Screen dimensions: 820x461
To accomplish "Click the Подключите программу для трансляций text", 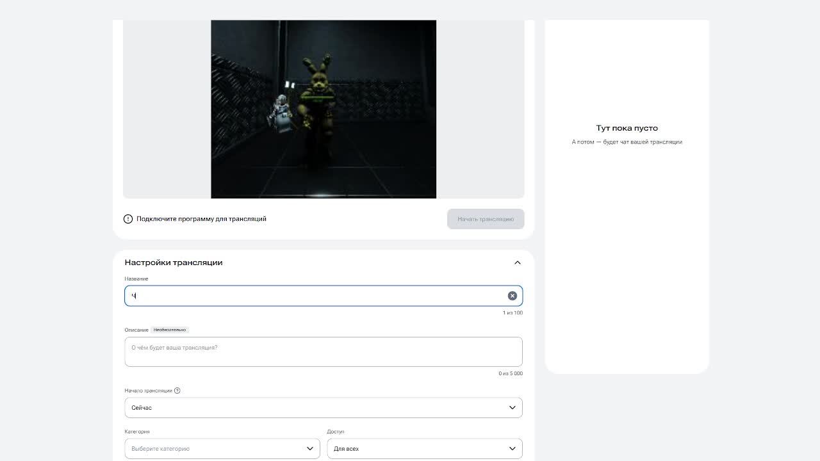I will coord(201,219).
